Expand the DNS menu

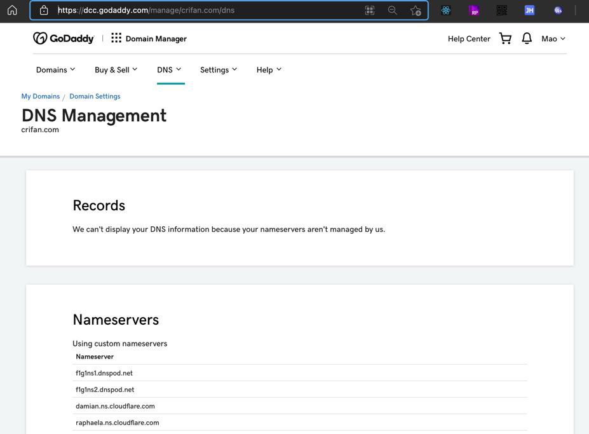coord(169,70)
